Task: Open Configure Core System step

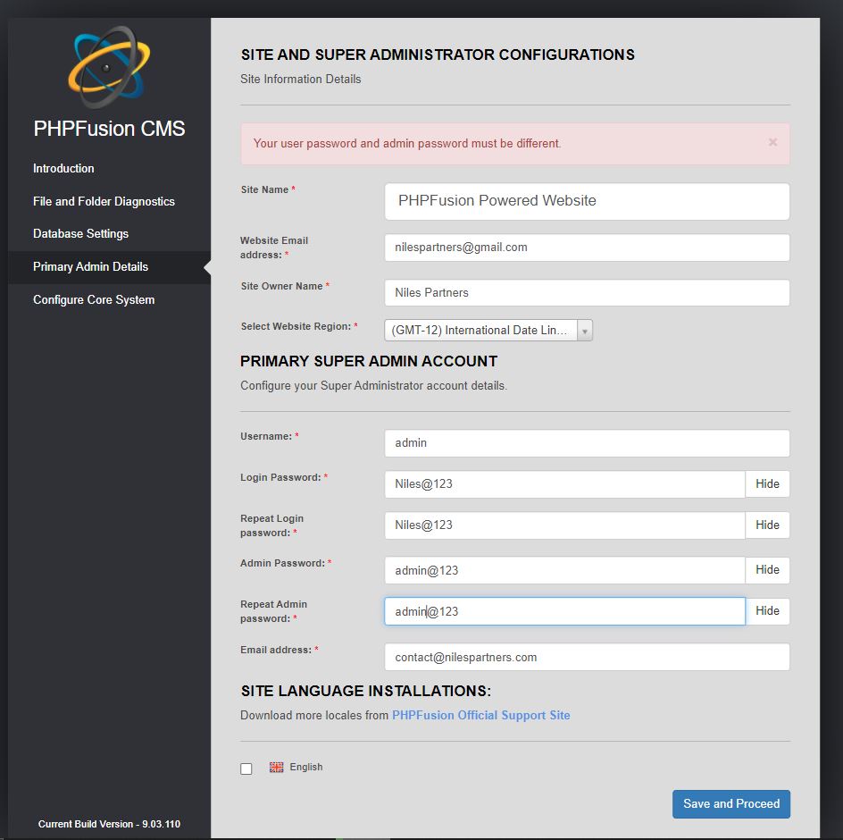Action: 94,299
